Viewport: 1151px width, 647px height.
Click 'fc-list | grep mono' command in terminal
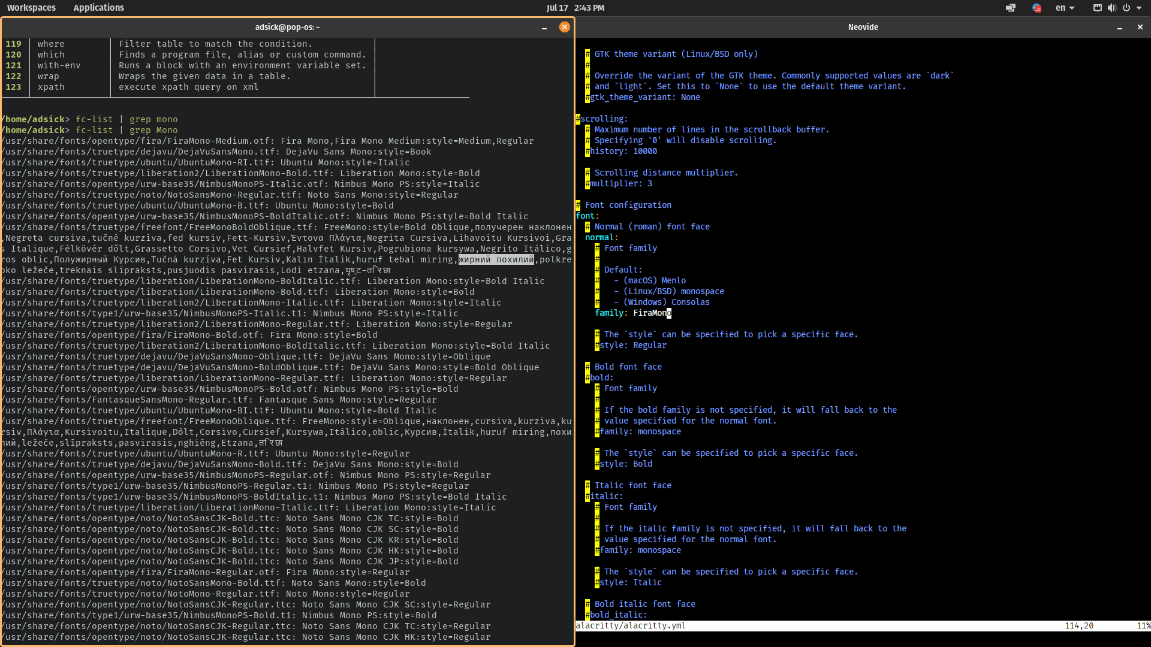coord(126,119)
